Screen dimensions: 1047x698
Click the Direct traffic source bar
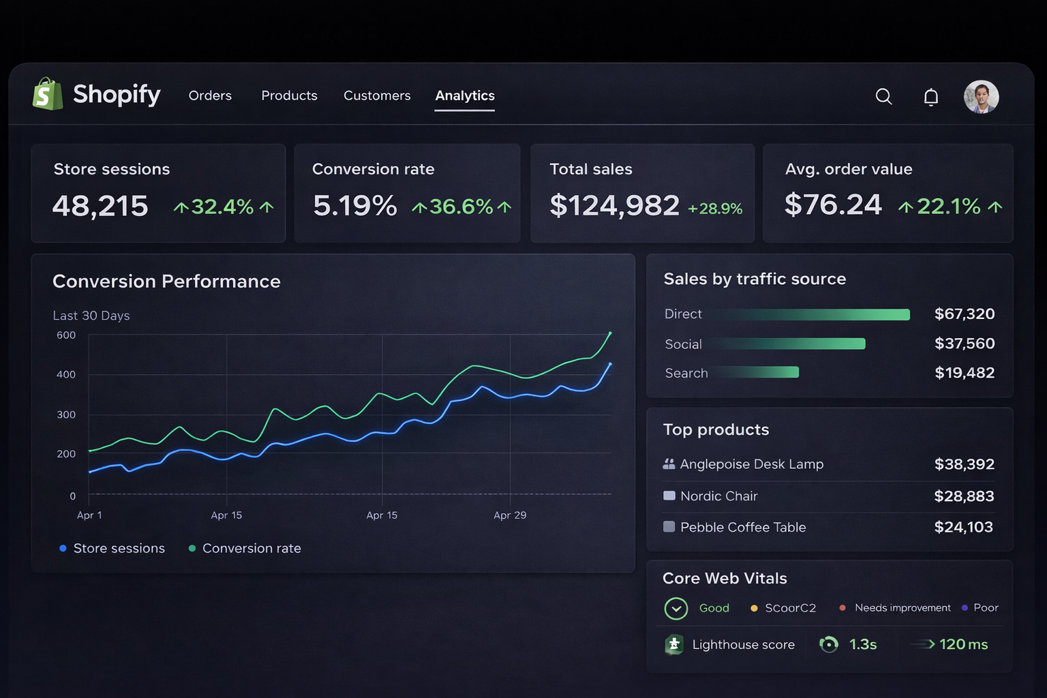(x=811, y=314)
